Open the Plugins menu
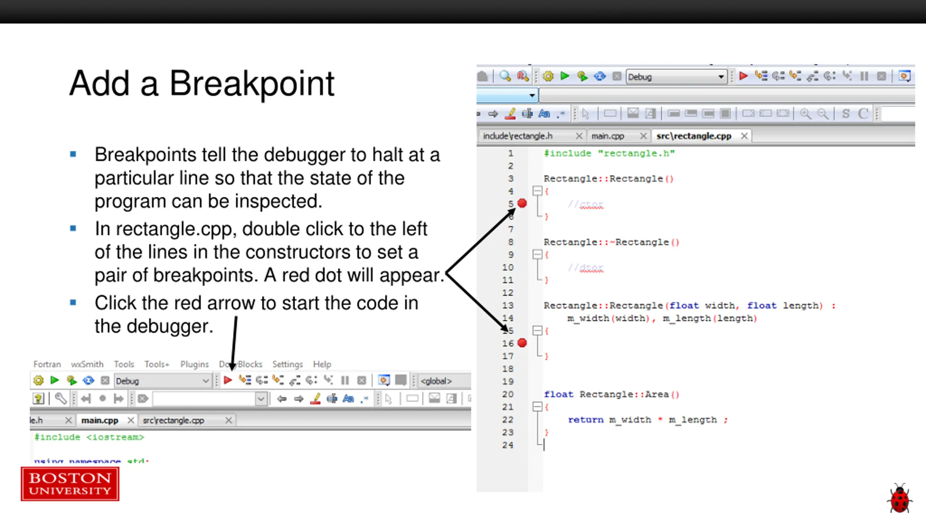 click(195, 364)
